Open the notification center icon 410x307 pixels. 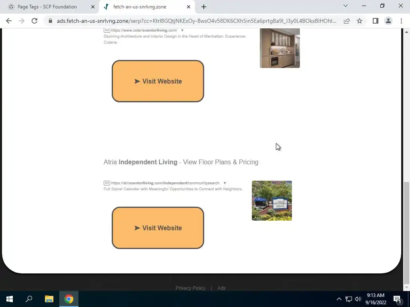[397, 299]
